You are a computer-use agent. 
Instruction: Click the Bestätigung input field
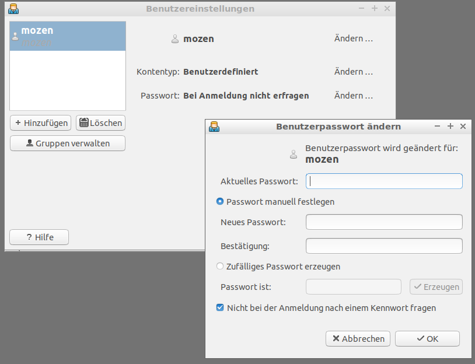click(384, 246)
